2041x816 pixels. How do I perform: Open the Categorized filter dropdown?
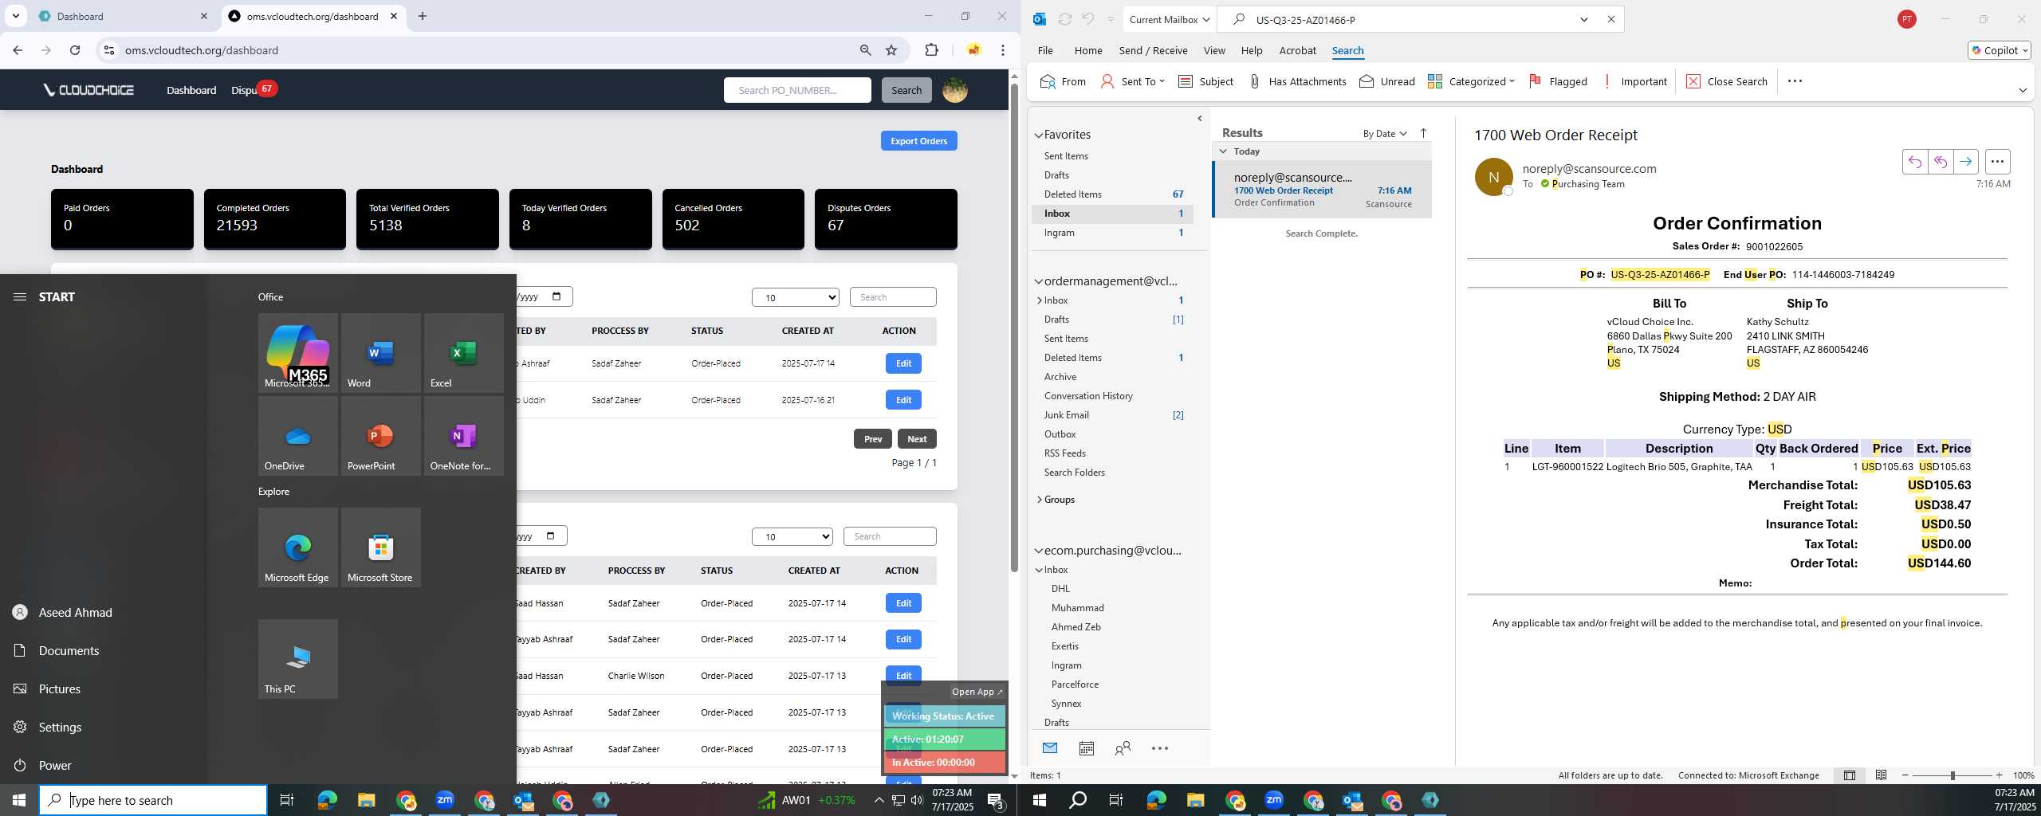point(1471,81)
